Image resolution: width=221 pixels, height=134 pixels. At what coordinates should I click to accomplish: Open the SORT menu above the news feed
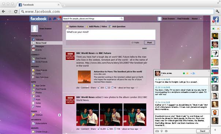coord(145,48)
